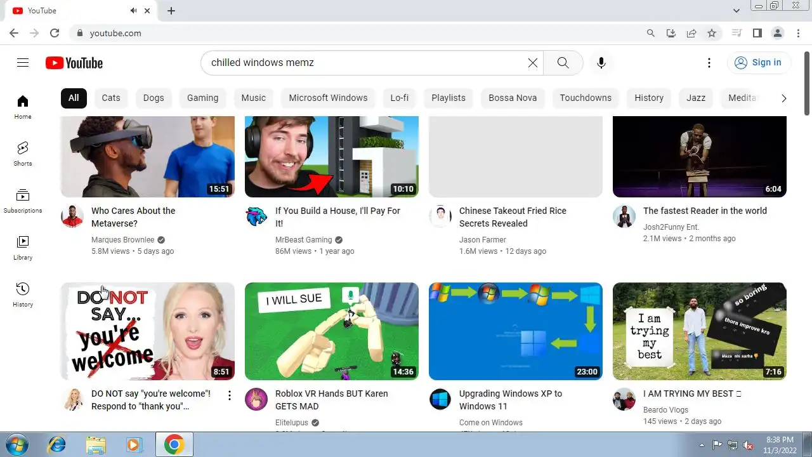The image size is (812, 457).
Task: Open Chrome tab search dropdown
Action: (x=736, y=11)
